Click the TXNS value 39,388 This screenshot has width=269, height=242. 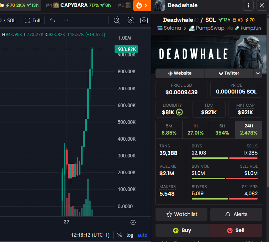168,153
